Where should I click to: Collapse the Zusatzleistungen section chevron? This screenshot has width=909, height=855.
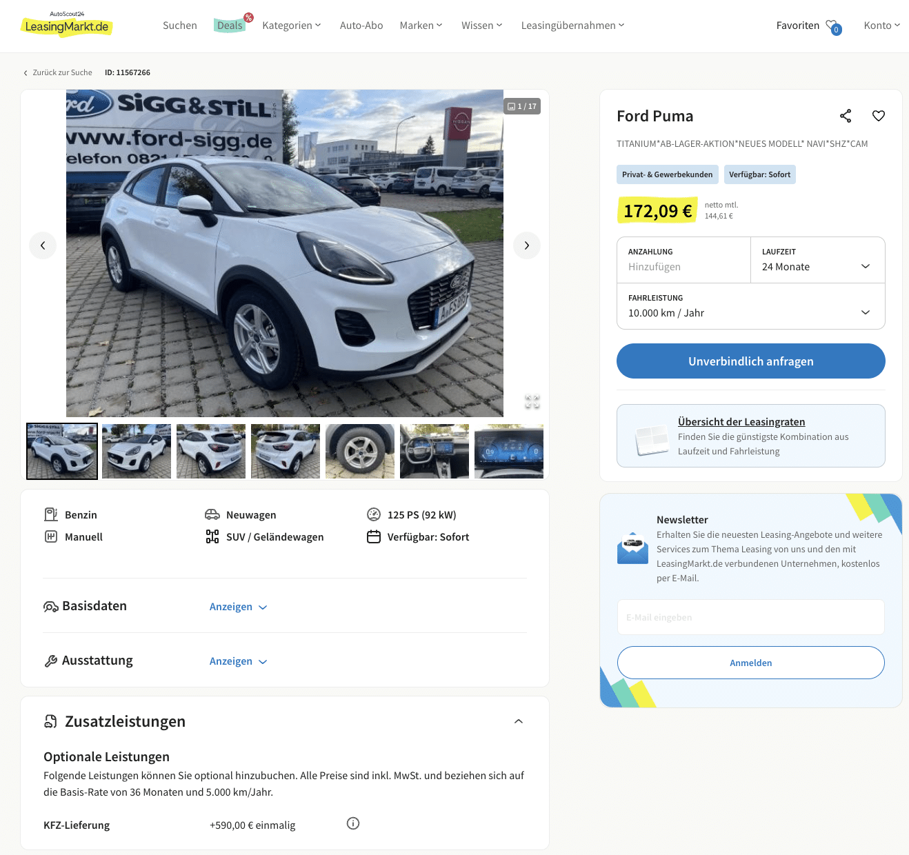coord(519,721)
